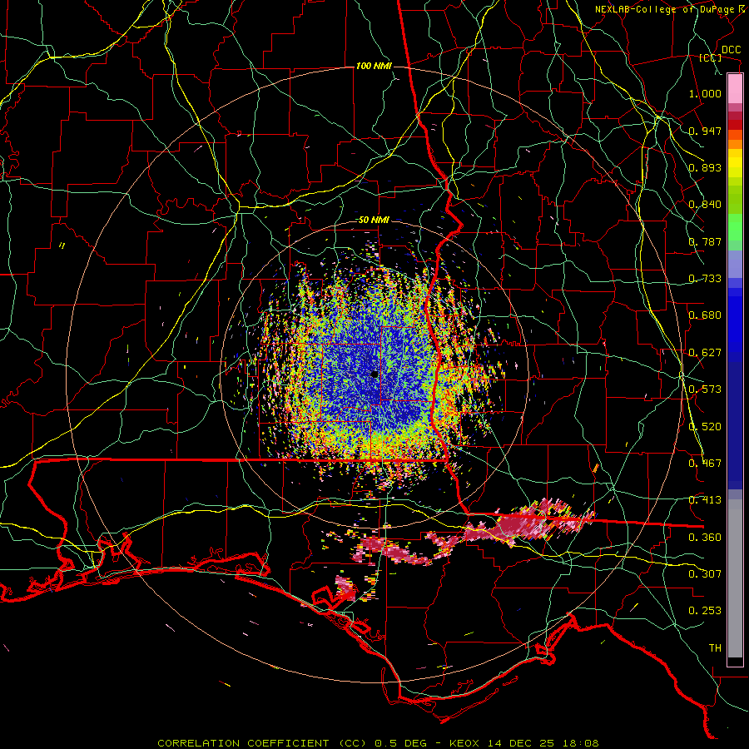Click the [CC] unit label above the color bar
Viewport: 749px width, 749px height.
pyautogui.click(x=711, y=57)
